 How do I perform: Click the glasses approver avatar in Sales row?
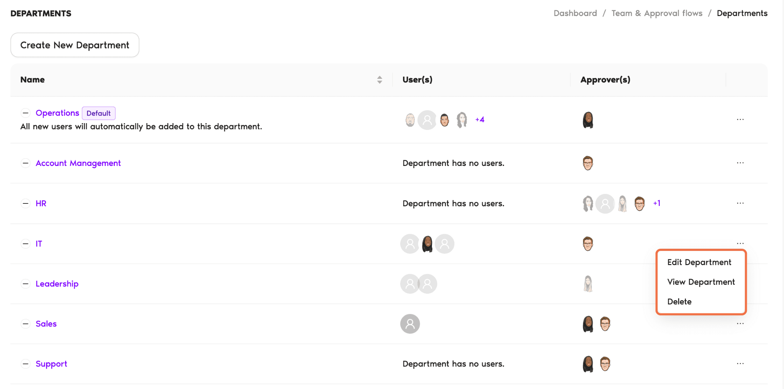tap(605, 324)
